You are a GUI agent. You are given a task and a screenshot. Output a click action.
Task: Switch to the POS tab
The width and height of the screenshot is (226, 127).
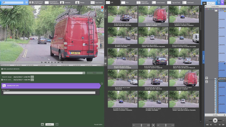tap(124, 3)
